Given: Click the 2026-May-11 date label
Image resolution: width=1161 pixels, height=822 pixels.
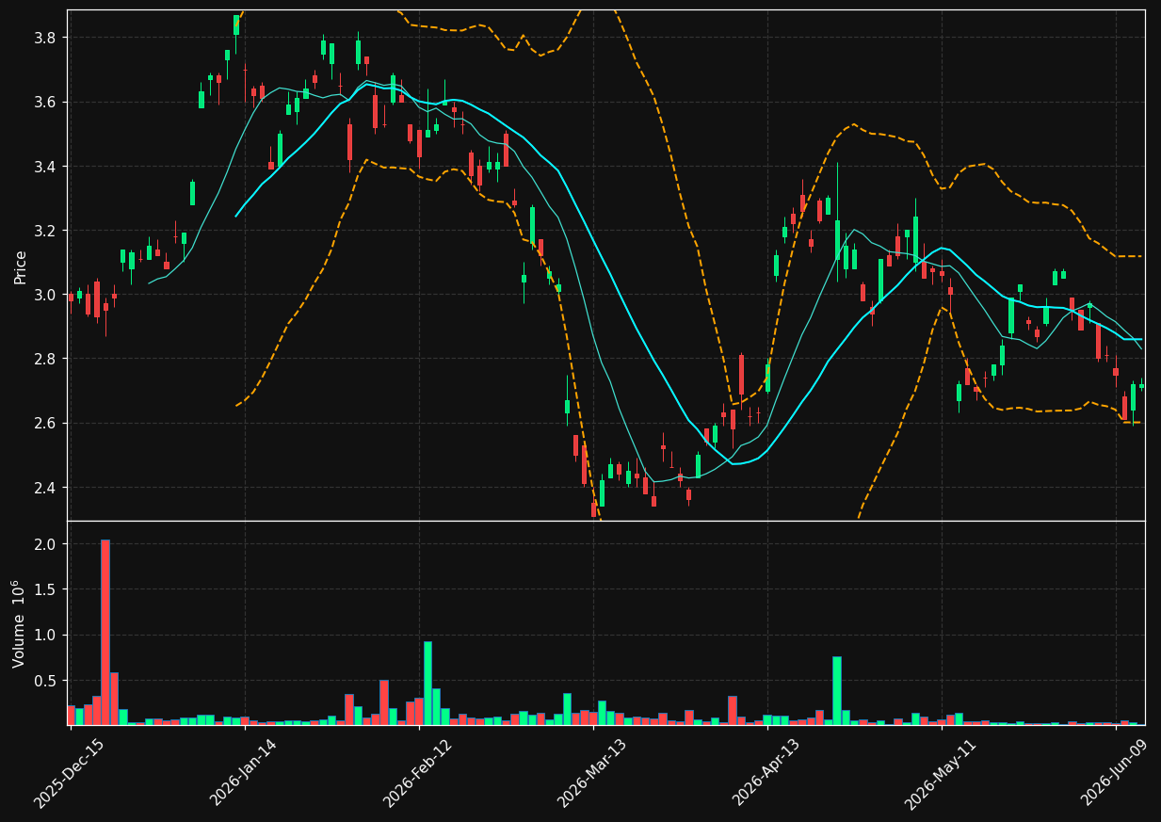Looking at the screenshot, I should 941,771.
